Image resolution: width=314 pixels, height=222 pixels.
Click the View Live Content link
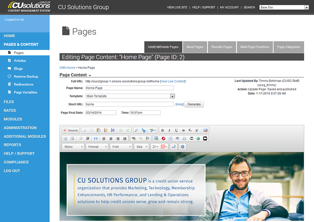click(x=173, y=81)
